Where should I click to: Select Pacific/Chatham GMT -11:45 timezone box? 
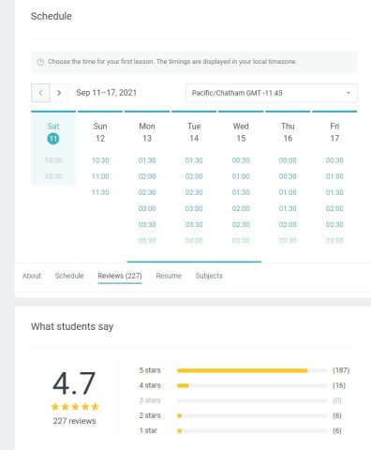[x=272, y=93]
